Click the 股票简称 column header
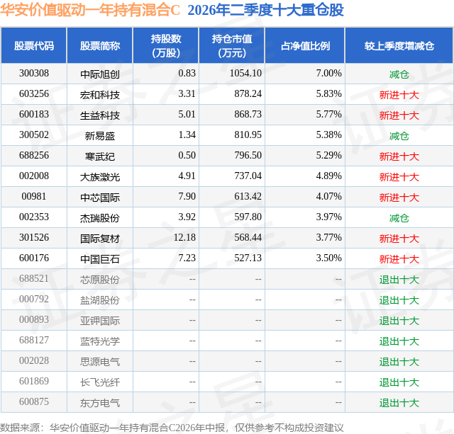Screen dimensions: 454x434 100,45
